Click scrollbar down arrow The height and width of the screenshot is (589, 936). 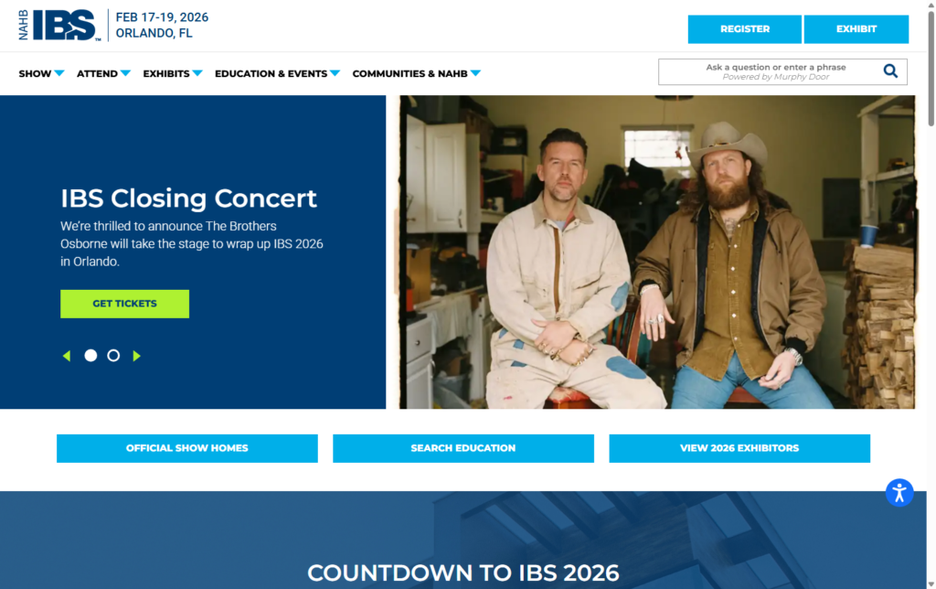[x=931, y=584]
